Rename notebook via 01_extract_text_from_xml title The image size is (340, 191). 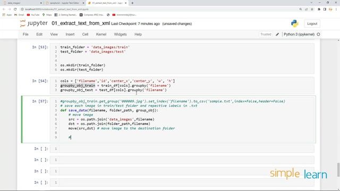tap(81, 23)
